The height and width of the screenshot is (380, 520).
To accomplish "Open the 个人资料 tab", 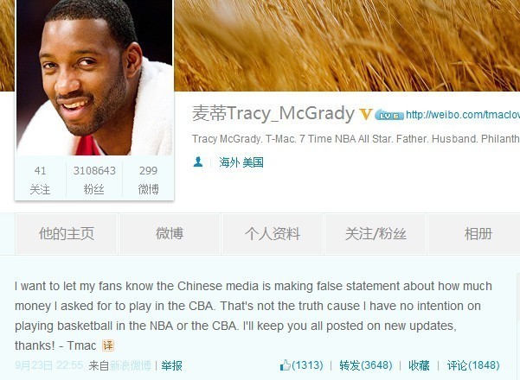I will pos(273,234).
